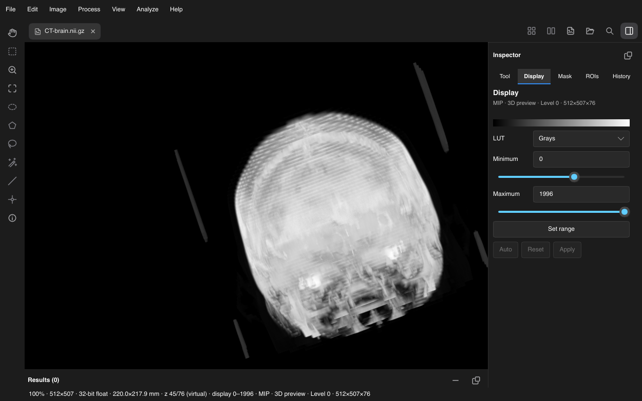Select the rectangle selection tool

(x=12, y=51)
